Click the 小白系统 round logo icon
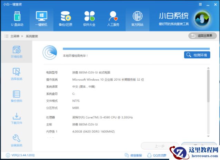Viewport: 220px width, 160px height. (202, 19)
